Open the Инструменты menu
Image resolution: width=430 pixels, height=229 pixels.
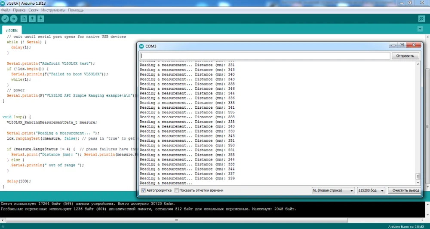tap(53, 10)
